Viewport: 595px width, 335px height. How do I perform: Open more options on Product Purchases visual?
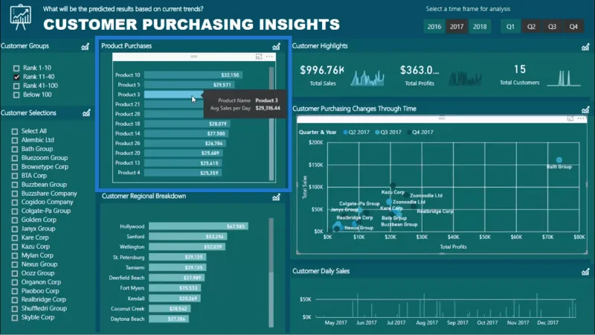pos(269,57)
